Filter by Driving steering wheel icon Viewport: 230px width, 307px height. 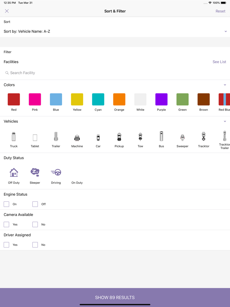click(x=56, y=172)
